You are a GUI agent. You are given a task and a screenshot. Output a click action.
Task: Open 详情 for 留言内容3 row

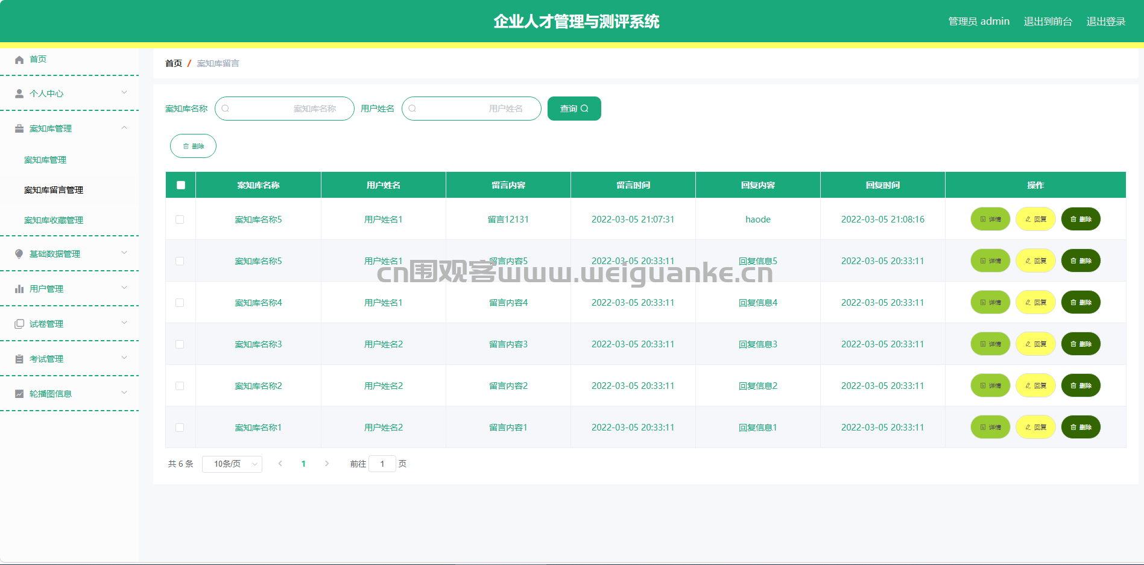pyautogui.click(x=990, y=344)
